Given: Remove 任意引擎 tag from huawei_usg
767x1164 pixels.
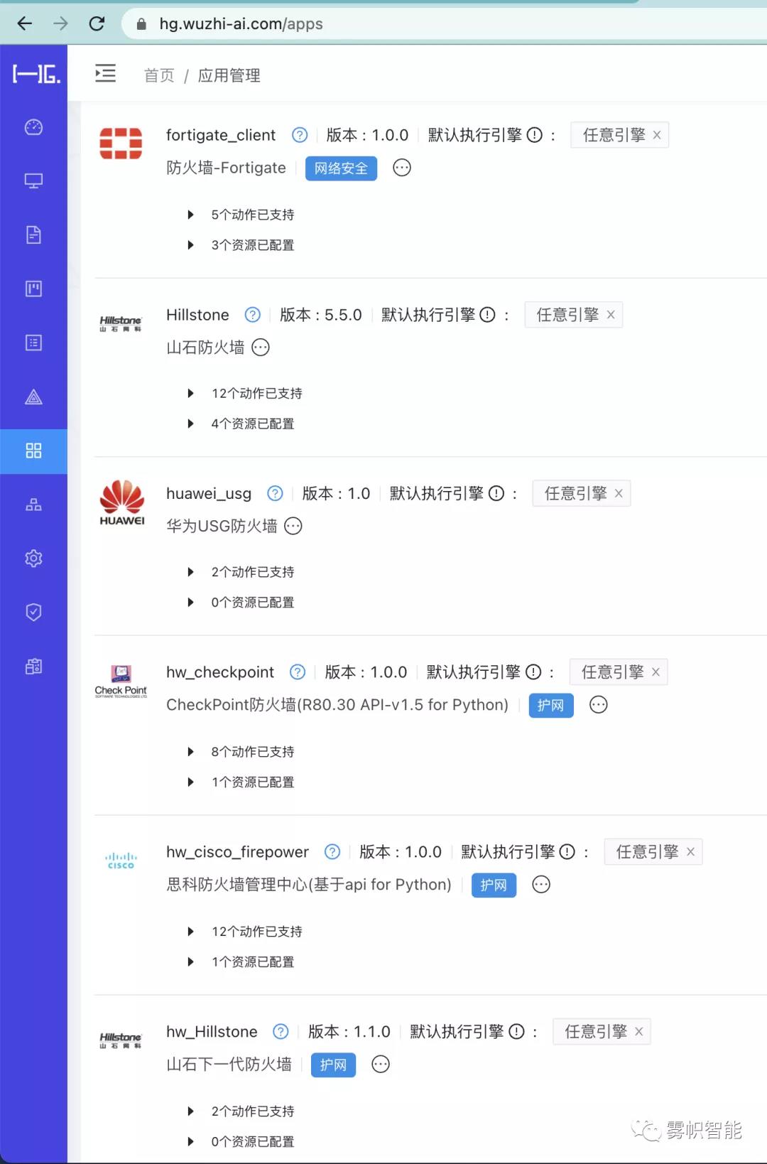Looking at the screenshot, I should point(619,493).
